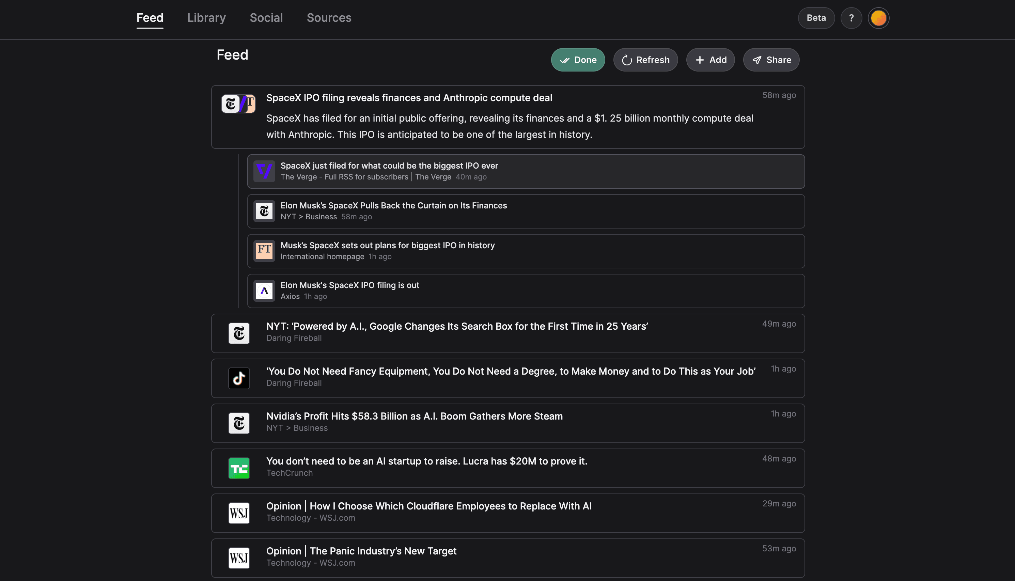
Task: Click the TechCrunch logo icon
Action: 239,468
